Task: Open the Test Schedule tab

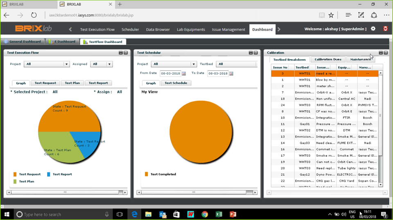Action: (x=176, y=83)
